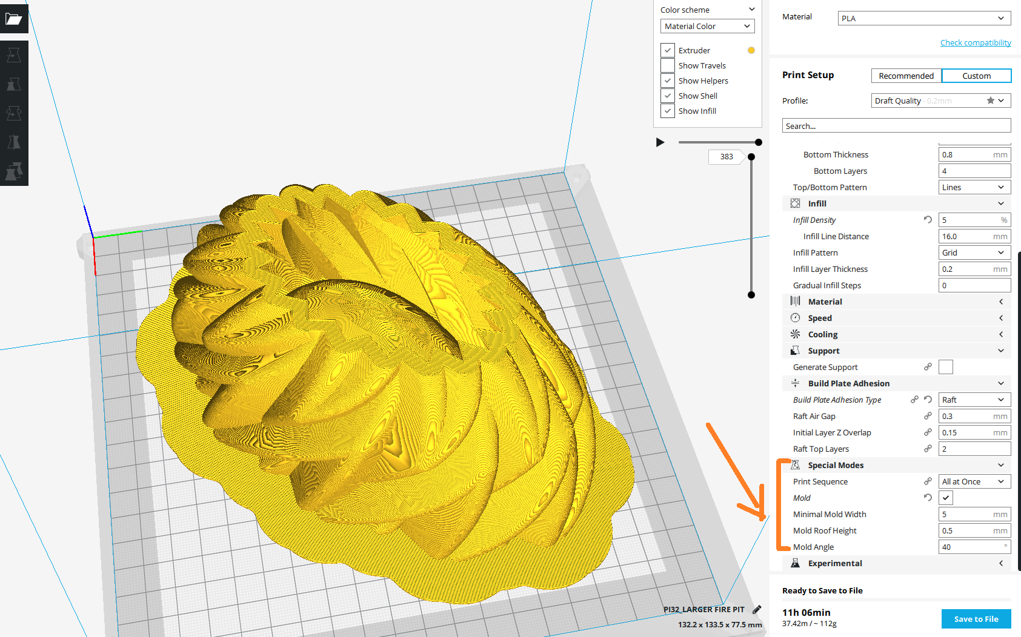This screenshot has height=637, width=1021.
Task: Toggle the Show Shell checkbox
Action: (x=668, y=96)
